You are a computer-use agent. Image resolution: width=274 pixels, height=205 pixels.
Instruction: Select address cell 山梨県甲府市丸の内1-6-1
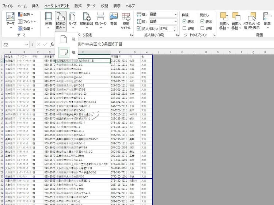(x=83, y=135)
